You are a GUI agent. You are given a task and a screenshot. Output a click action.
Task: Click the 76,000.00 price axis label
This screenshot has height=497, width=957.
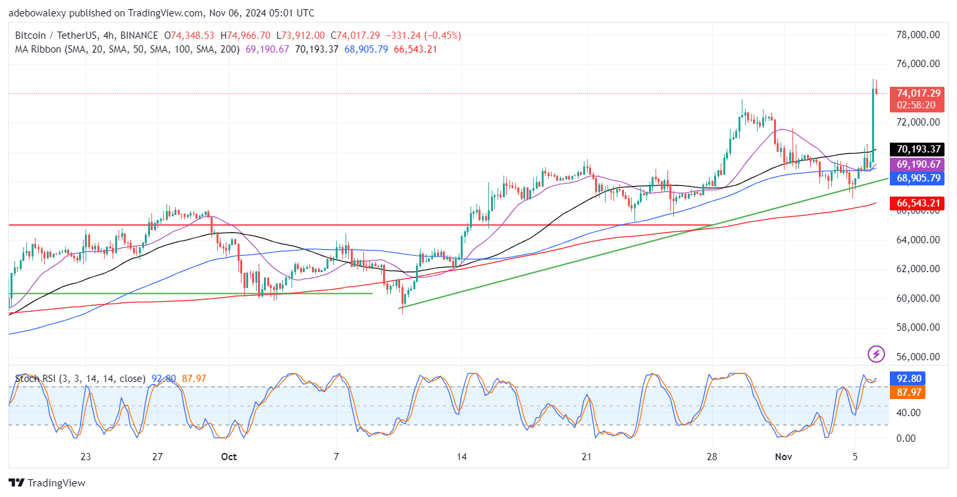click(917, 64)
